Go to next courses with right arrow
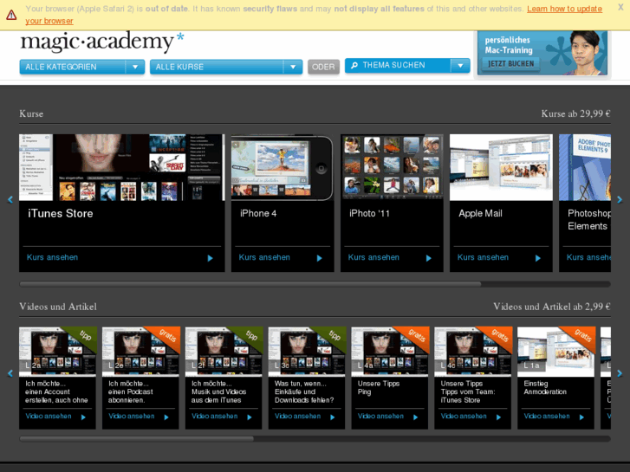This screenshot has width=630, height=472. coord(620,199)
